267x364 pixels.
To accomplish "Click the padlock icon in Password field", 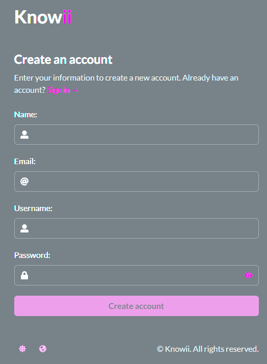I will click(x=24, y=275).
